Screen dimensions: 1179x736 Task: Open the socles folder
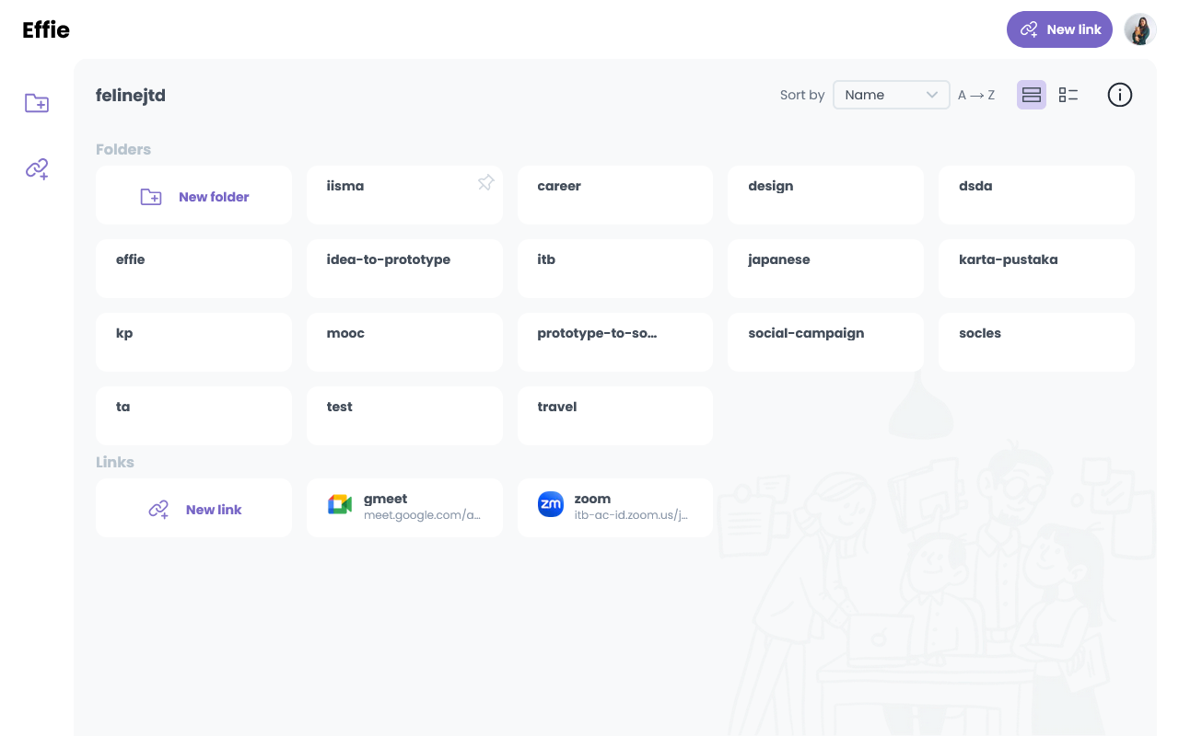(x=1036, y=342)
